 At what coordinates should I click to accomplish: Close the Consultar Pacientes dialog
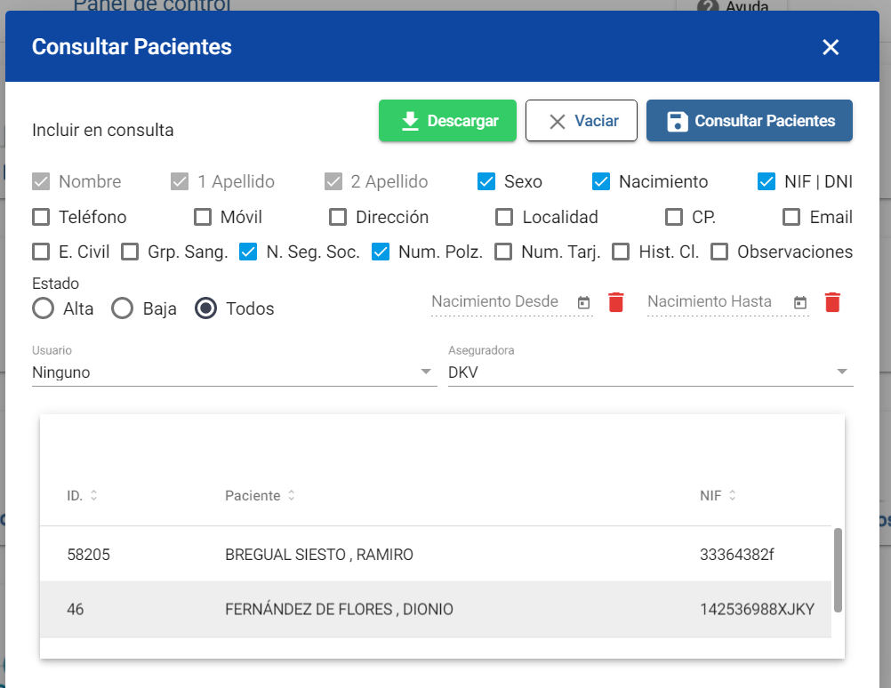[x=831, y=47]
